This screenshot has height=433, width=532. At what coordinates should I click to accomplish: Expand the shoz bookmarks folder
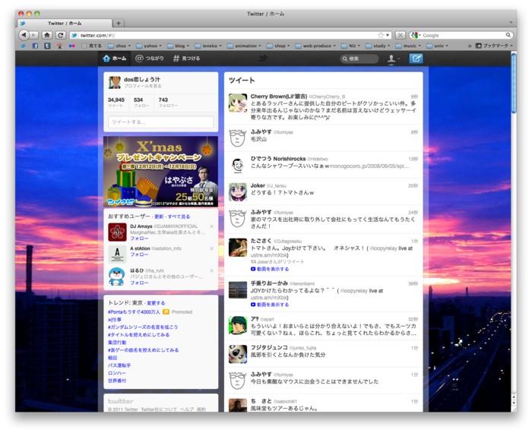(119, 46)
